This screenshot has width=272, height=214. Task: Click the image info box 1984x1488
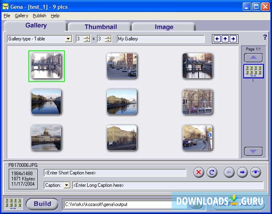coord(23,179)
